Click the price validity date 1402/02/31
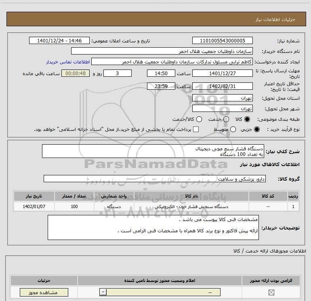The height and width of the screenshot is (301, 311). pyautogui.click(x=222, y=86)
